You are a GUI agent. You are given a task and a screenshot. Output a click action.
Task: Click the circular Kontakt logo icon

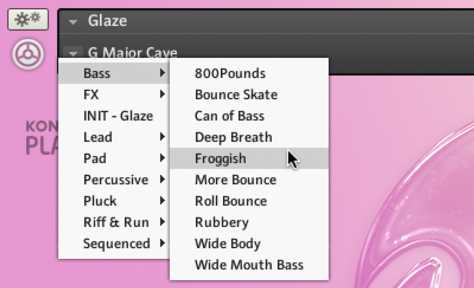click(28, 54)
